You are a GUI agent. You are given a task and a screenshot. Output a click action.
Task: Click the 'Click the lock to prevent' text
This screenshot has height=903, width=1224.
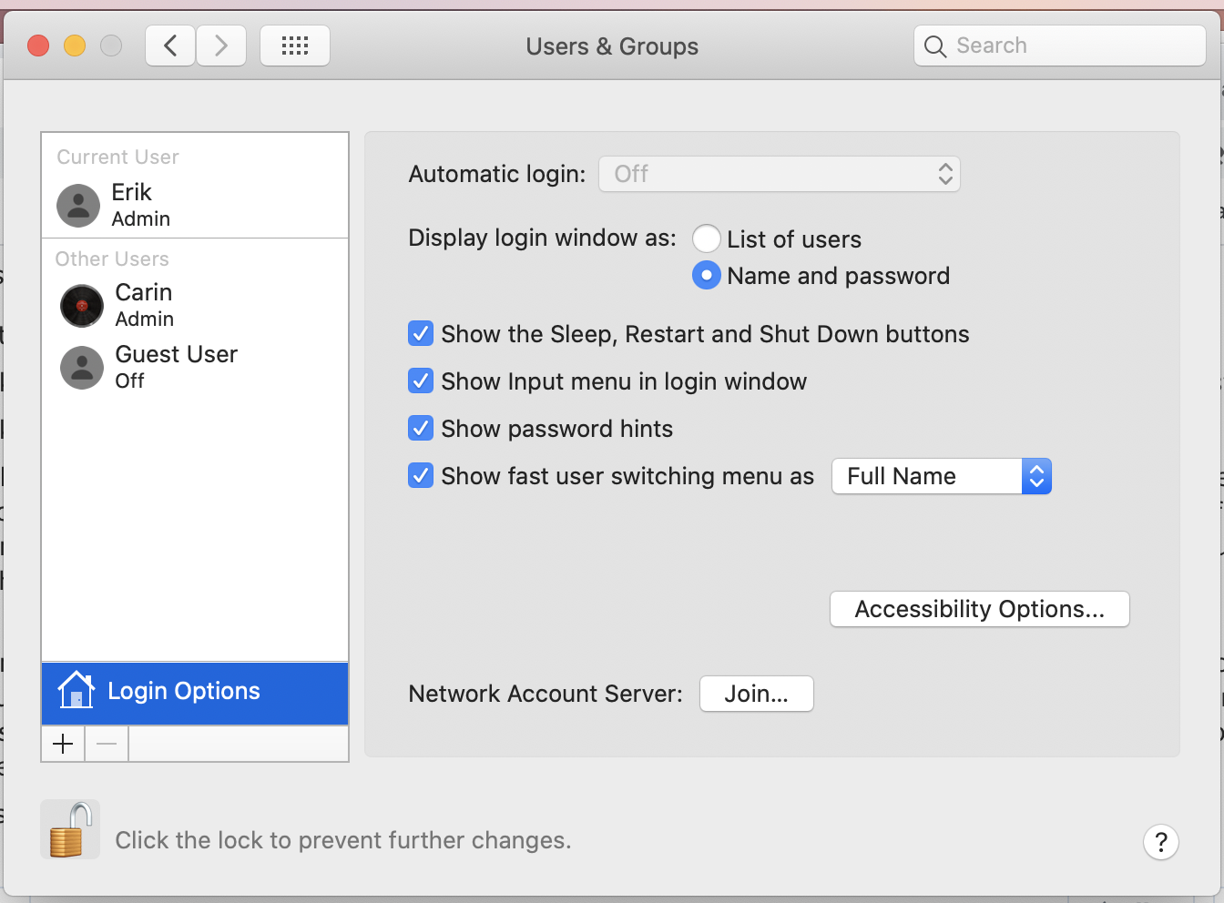coord(343,840)
